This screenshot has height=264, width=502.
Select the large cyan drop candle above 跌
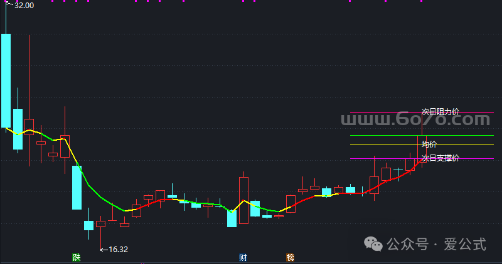(x=77, y=187)
